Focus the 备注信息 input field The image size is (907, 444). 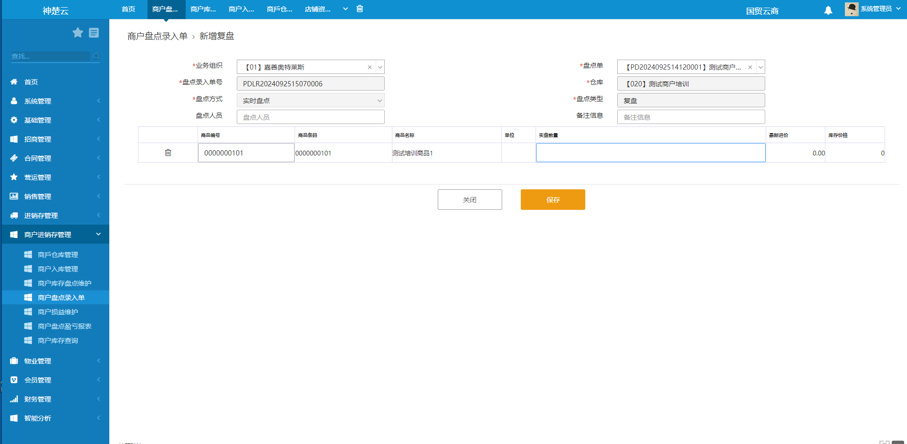click(x=691, y=117)
